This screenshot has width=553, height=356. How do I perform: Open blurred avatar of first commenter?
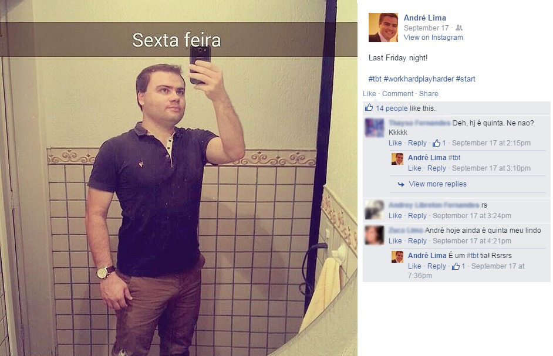374,128
